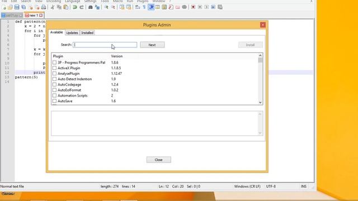Image resolution: width=358 pixels, height=201 pixels.
Task: Click the 'INS' status bar indicator
Action: 304,186
